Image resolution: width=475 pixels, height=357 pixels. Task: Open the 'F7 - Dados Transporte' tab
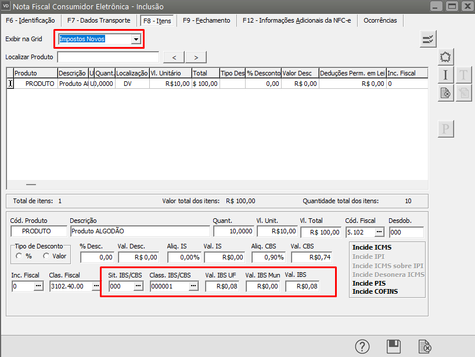point(99,20)
